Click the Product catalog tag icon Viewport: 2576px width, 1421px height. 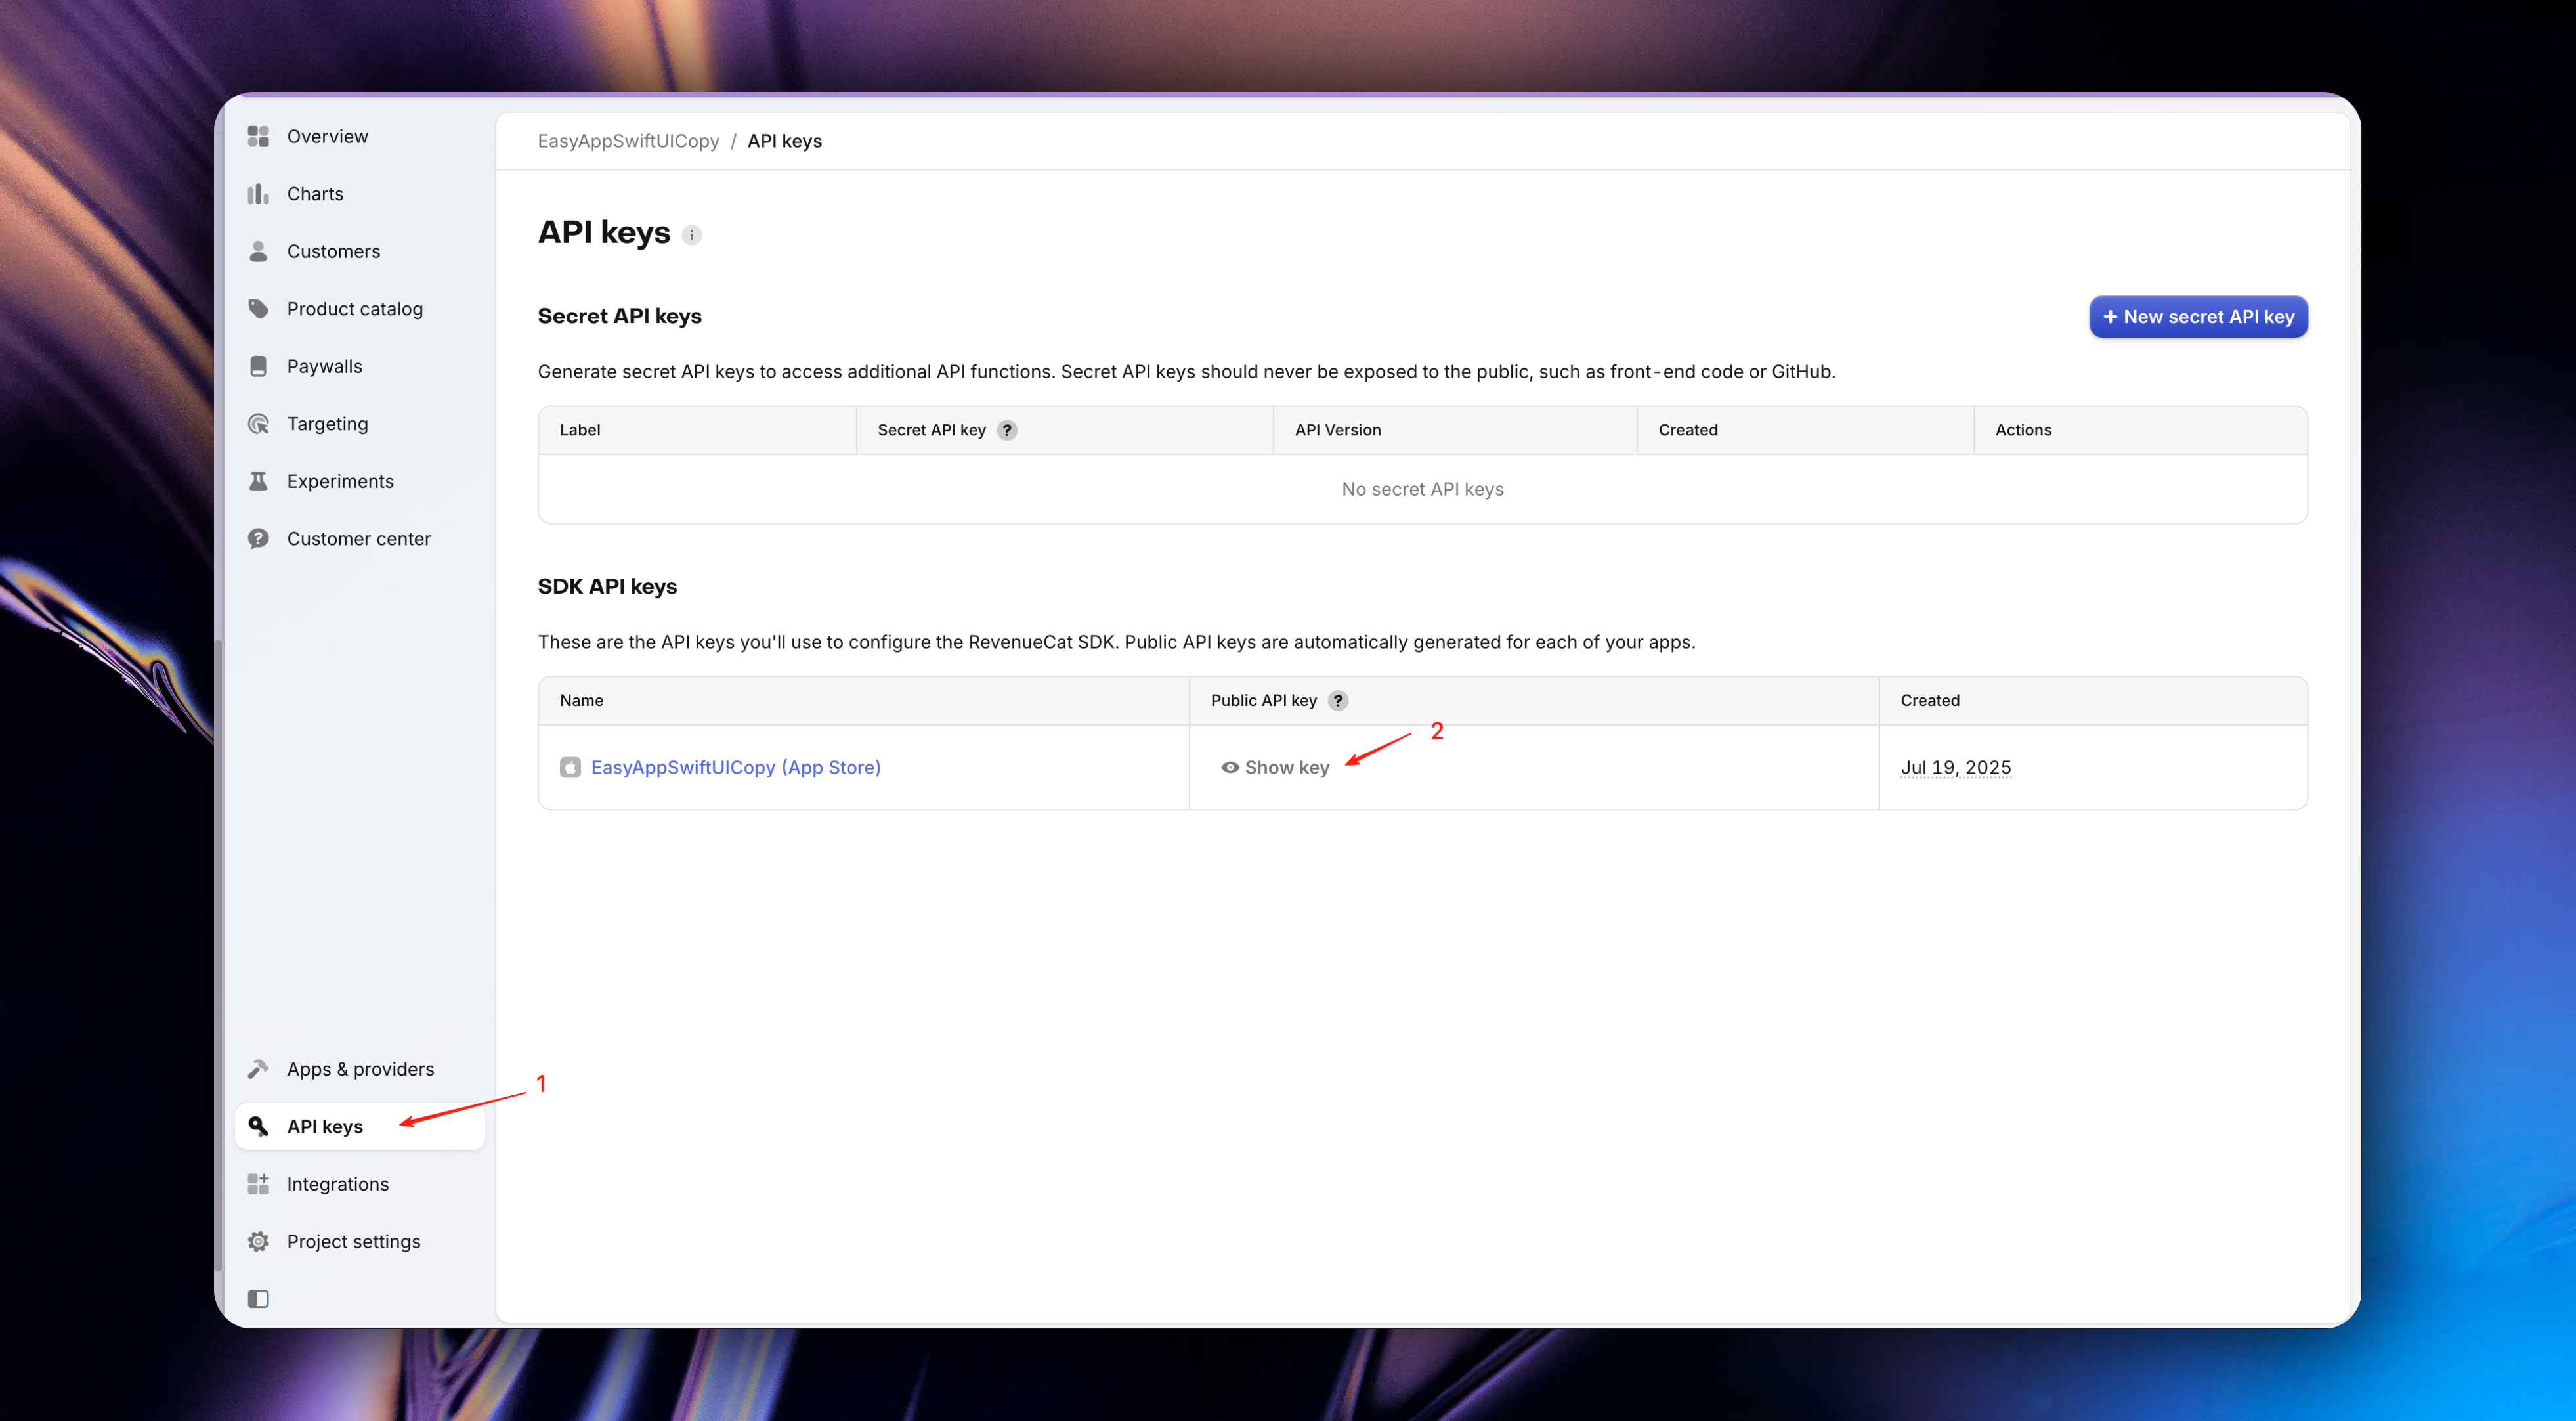pos(258,309)
